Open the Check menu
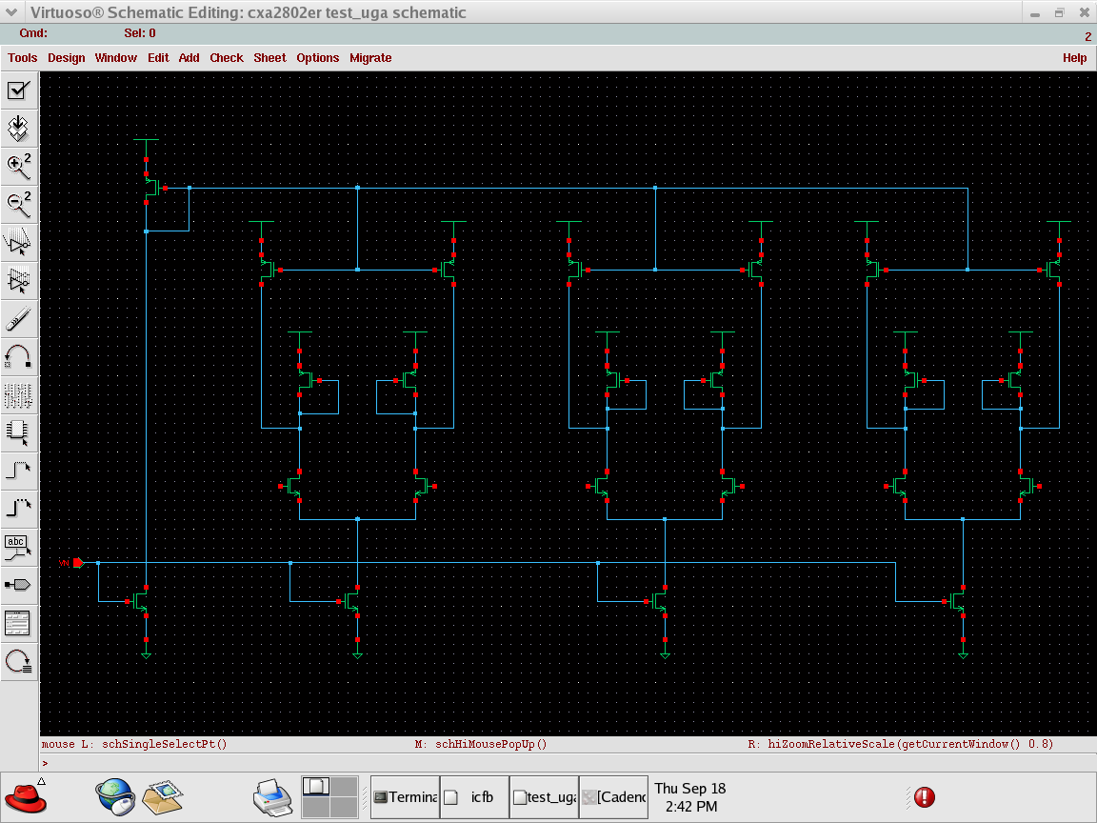This screenshot has height=823, width=1097. point(227,58)
